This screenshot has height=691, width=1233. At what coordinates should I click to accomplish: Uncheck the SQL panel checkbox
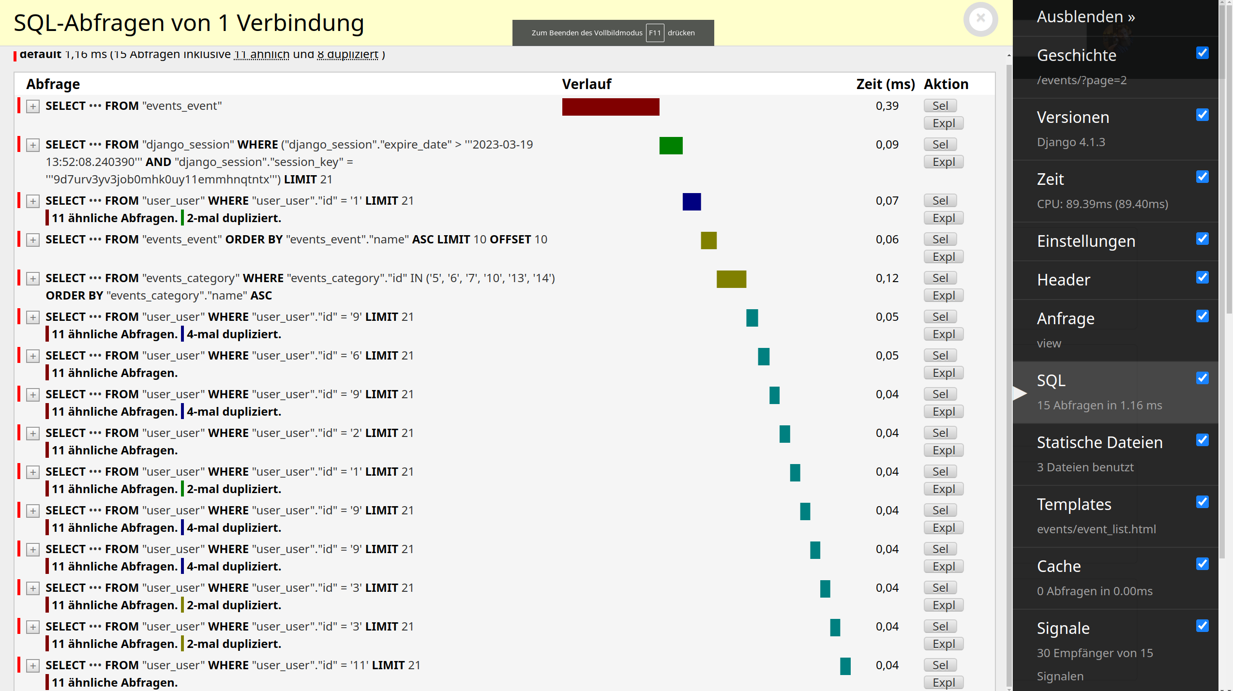click(1202, 378)
